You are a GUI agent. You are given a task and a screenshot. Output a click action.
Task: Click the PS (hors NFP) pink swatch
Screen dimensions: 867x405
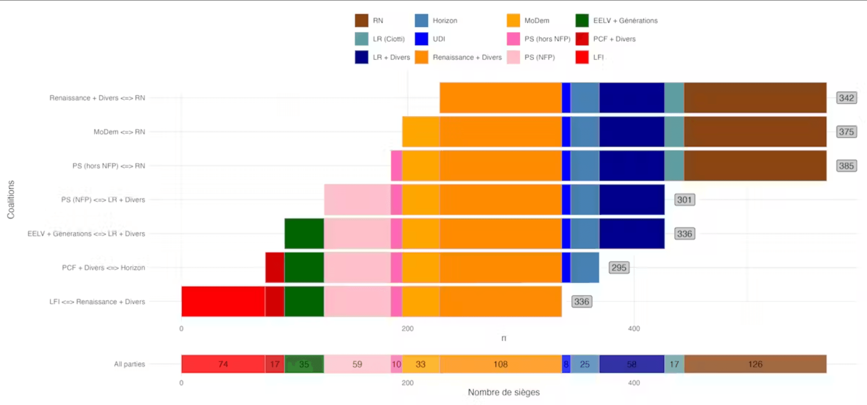pos(513,39)
